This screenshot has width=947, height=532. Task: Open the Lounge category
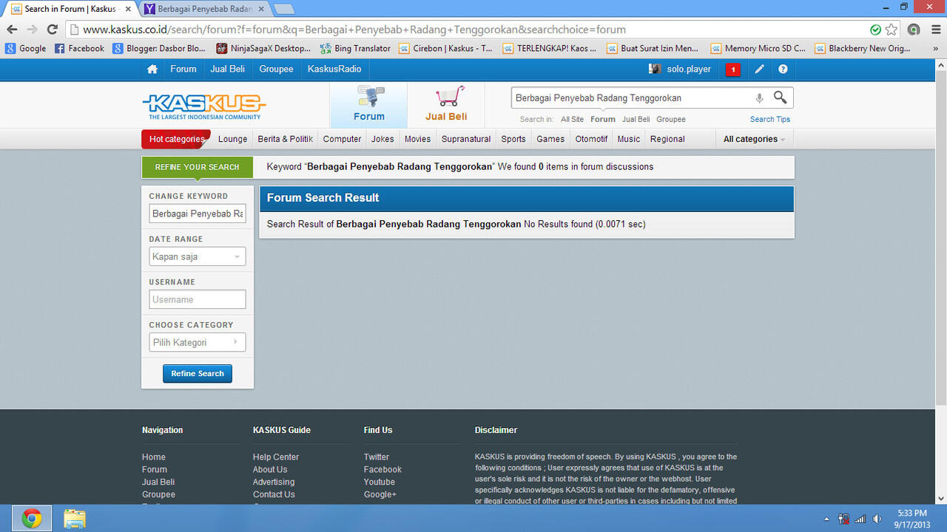(233, 139)
